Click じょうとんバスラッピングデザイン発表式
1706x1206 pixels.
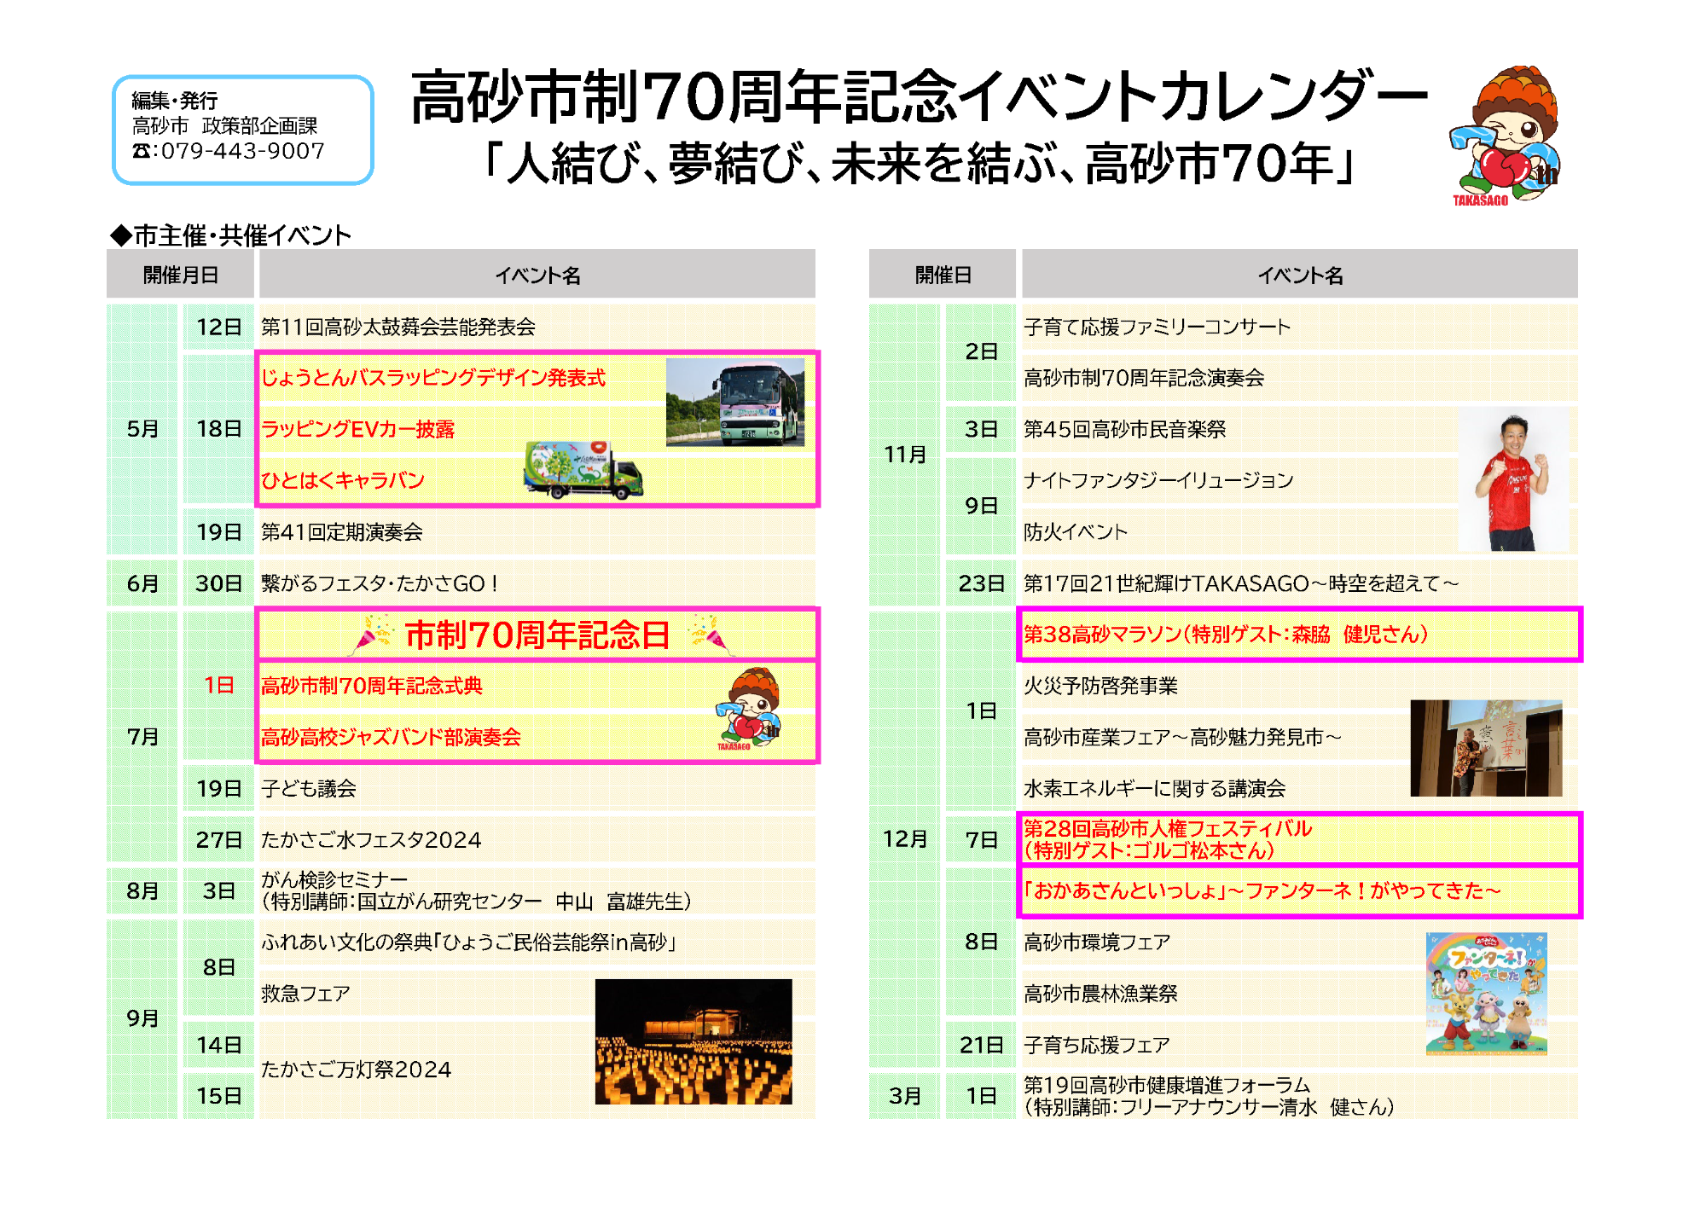click(x=433, y=378)
